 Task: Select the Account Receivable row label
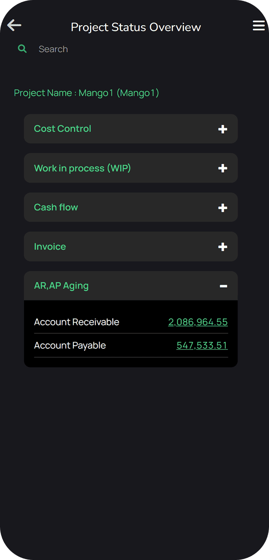pyautogui.click(x=77, y=322)
